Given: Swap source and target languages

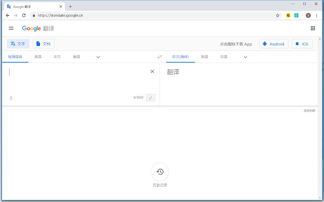Looking at the screenshot, I should pos(159,57).
